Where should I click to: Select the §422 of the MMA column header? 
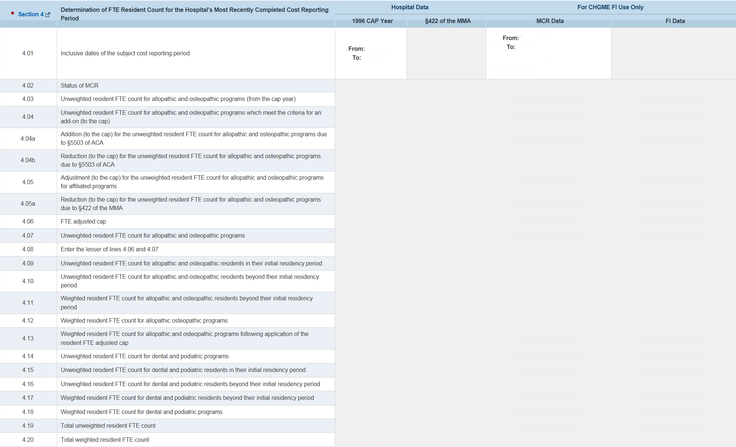tap(448, 21)
